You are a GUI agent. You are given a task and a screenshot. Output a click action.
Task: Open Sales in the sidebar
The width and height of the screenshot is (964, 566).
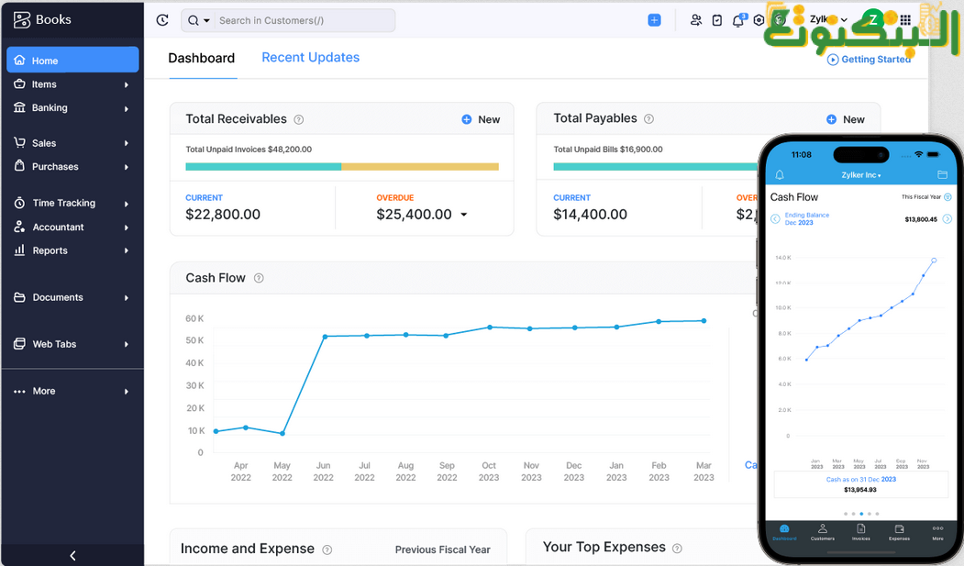pos(72,142)
